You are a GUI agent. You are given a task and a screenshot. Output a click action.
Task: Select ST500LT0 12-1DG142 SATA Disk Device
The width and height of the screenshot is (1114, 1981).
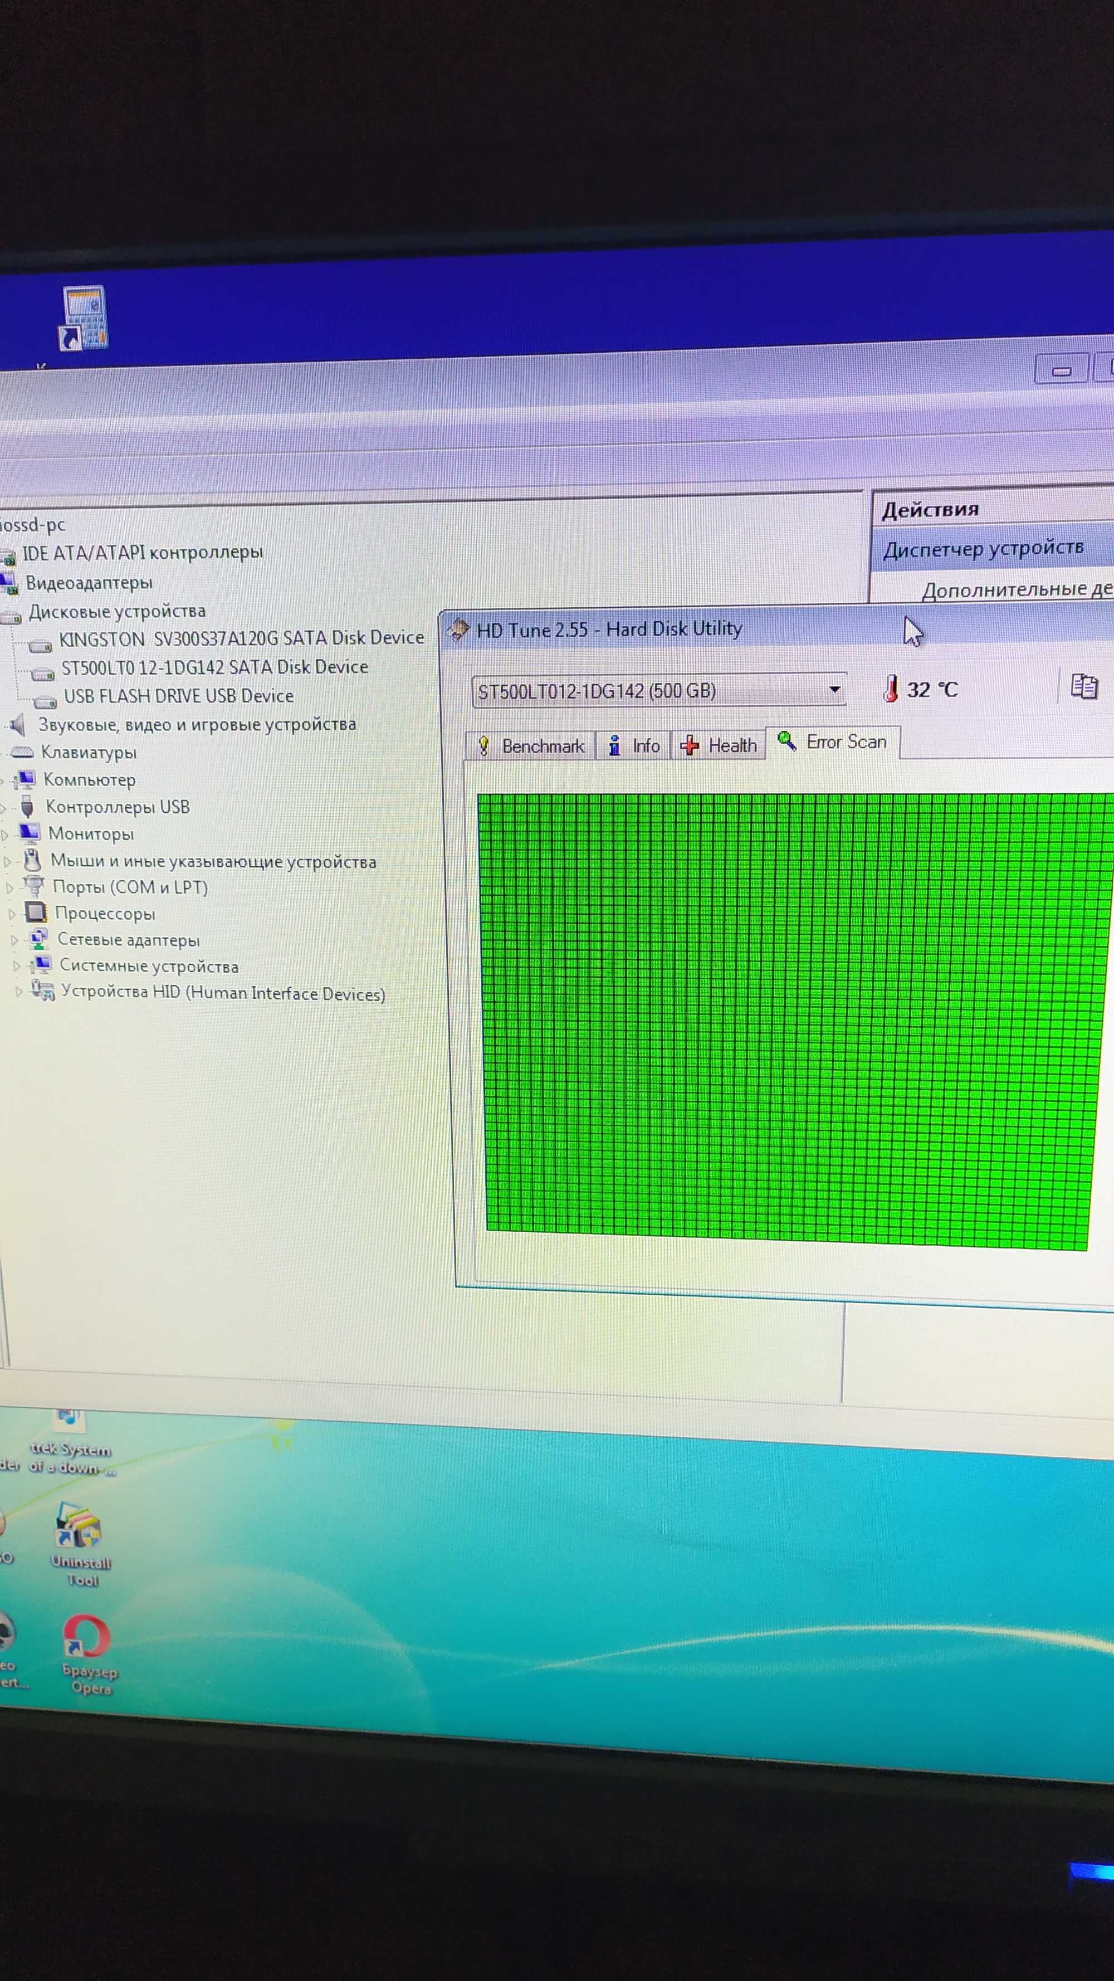point(214,667)
